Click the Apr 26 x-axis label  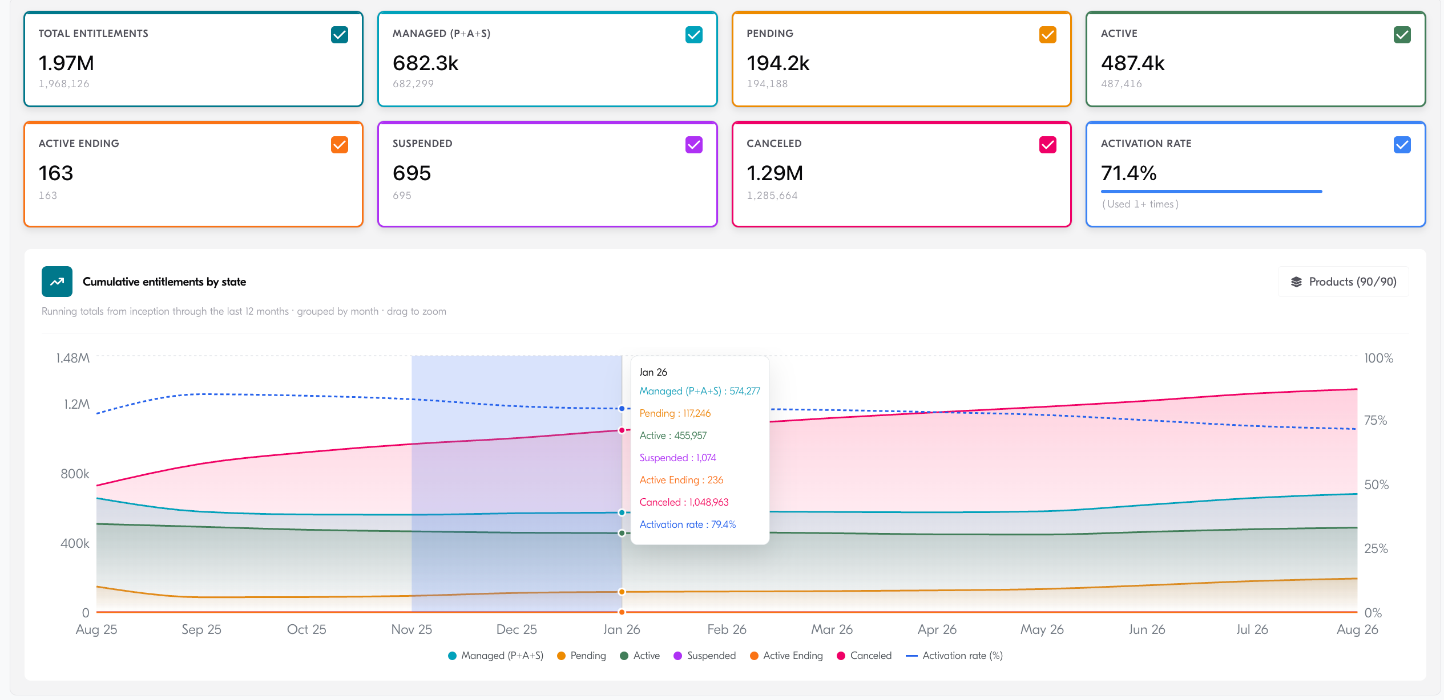click(x=937, y=629)
